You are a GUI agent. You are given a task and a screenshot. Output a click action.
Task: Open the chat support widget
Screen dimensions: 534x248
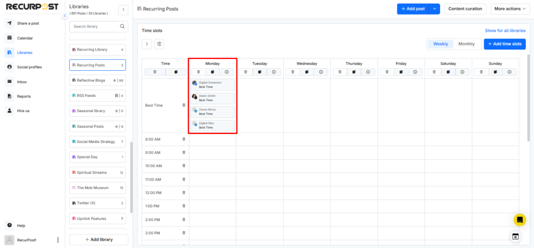tap(520, 220)
